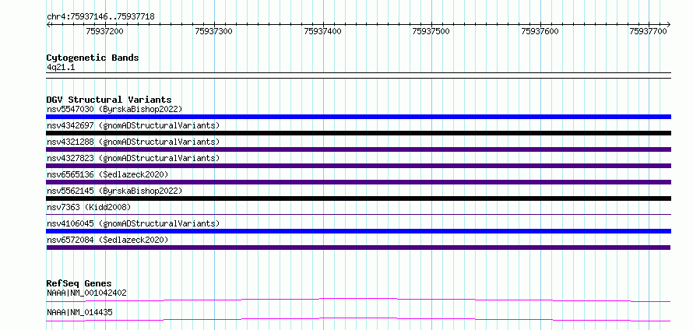Select the Cytogenetic Bands track title

[x=93, y=58]
